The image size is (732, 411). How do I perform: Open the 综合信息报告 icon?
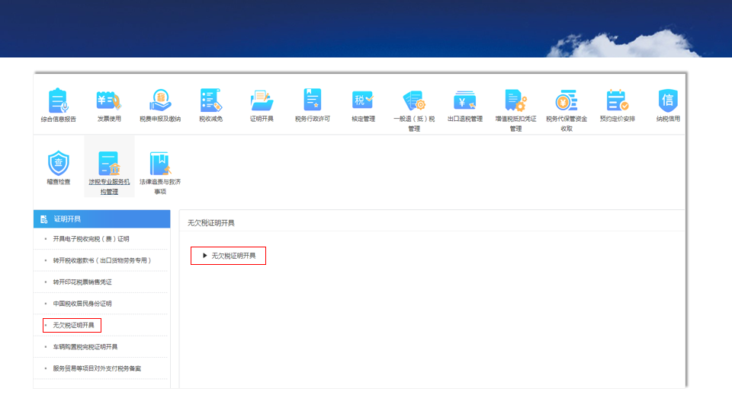pos(59,100)
